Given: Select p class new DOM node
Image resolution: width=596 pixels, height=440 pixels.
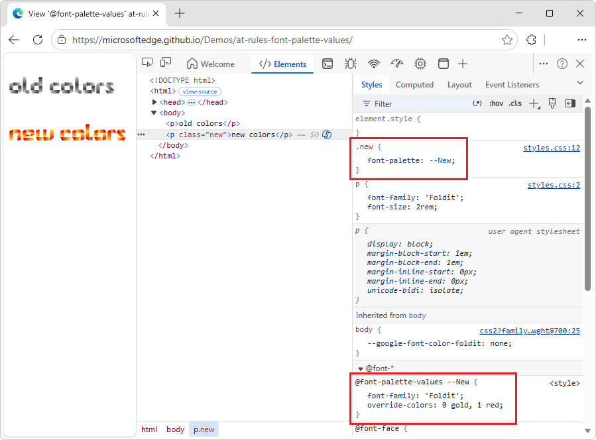Looking at the screenshot, I should (x=229, y=135).
